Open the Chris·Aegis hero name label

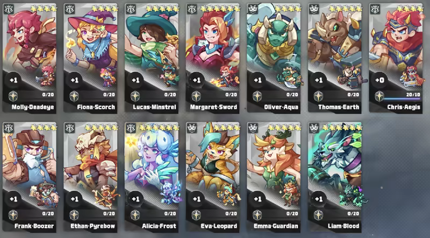click(404, 107)
